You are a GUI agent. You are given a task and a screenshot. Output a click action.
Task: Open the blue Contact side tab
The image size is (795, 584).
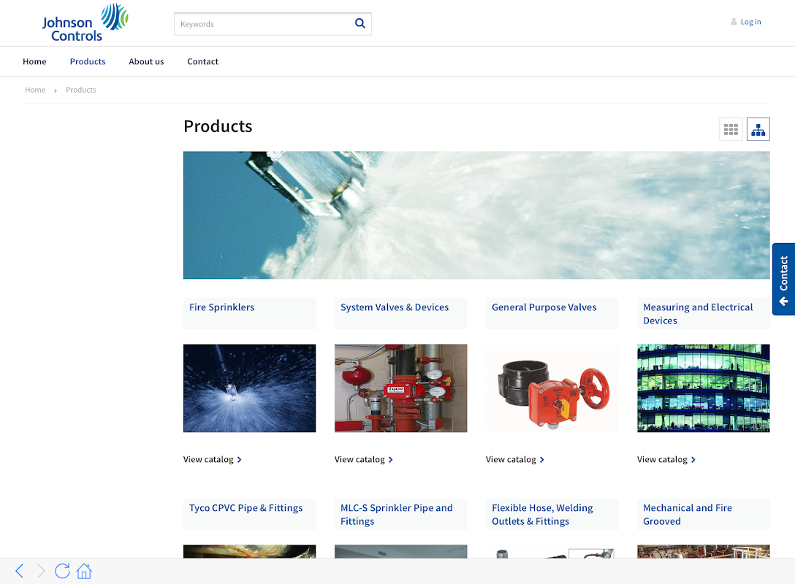783,279
